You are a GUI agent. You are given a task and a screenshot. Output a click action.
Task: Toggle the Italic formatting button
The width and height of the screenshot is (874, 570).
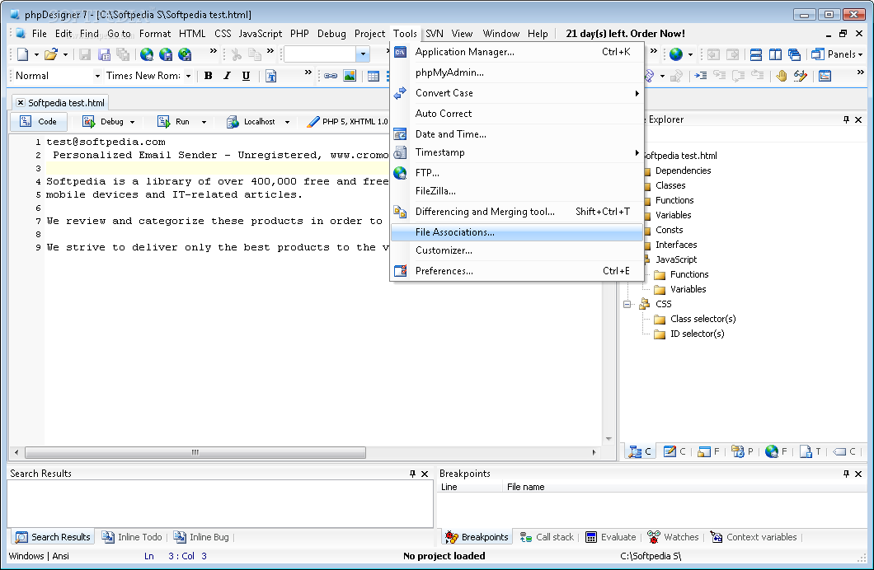pos(227,76)
